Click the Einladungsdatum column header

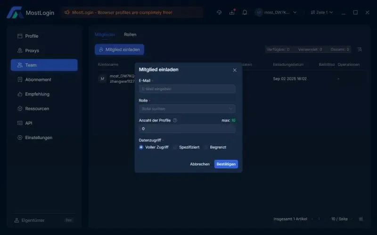pos(288,64)
